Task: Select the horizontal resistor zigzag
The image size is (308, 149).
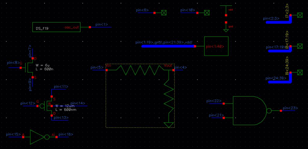Action: tap(140, 70)
